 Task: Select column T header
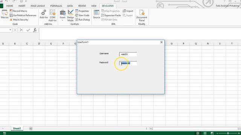click(232, 43)
